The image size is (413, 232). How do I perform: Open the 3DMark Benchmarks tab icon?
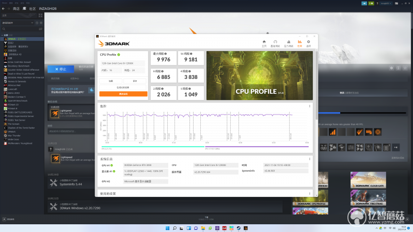275,43
